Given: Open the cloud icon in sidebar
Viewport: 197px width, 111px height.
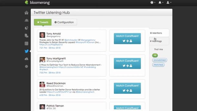Looking at the screenshot, I should click(26, 59).
